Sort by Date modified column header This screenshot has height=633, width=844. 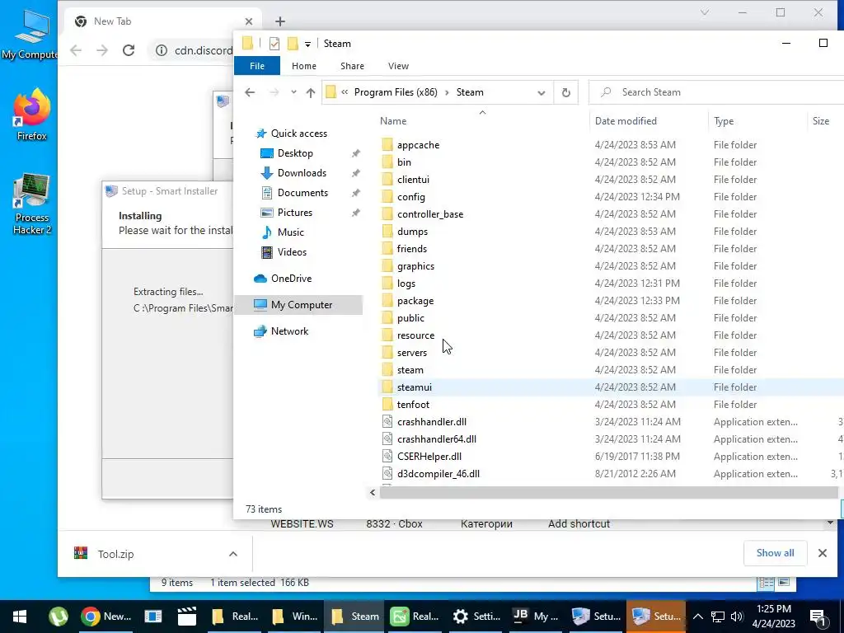(x=626, y=121)
